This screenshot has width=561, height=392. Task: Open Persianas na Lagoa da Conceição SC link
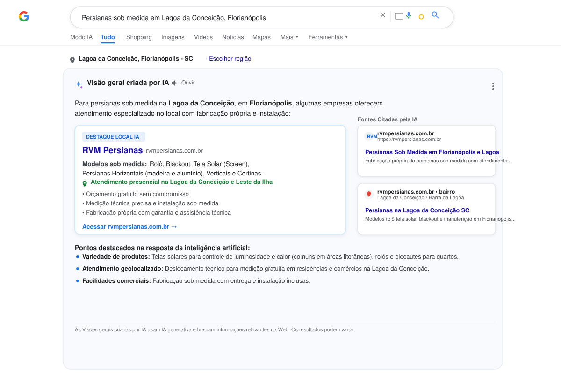click(x=417, y=210)
